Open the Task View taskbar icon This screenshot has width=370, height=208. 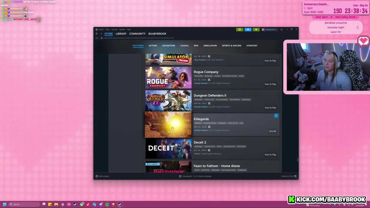click(x=44, y=204)
